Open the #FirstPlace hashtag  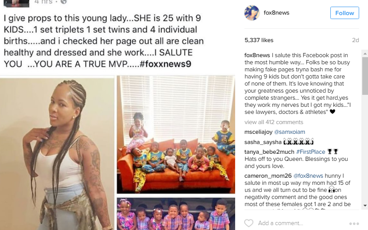(310, 152)
